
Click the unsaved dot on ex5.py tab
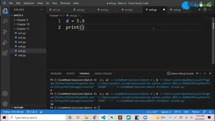point(164,10)
